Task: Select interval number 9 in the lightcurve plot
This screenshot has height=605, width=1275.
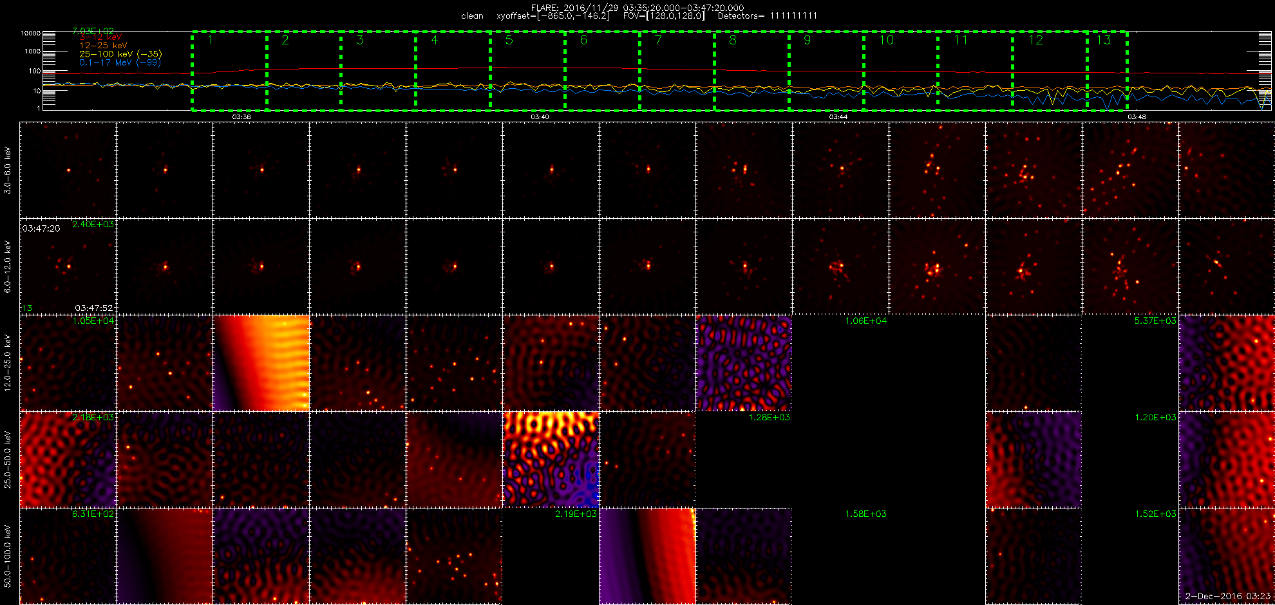Action: coord(807,41)
